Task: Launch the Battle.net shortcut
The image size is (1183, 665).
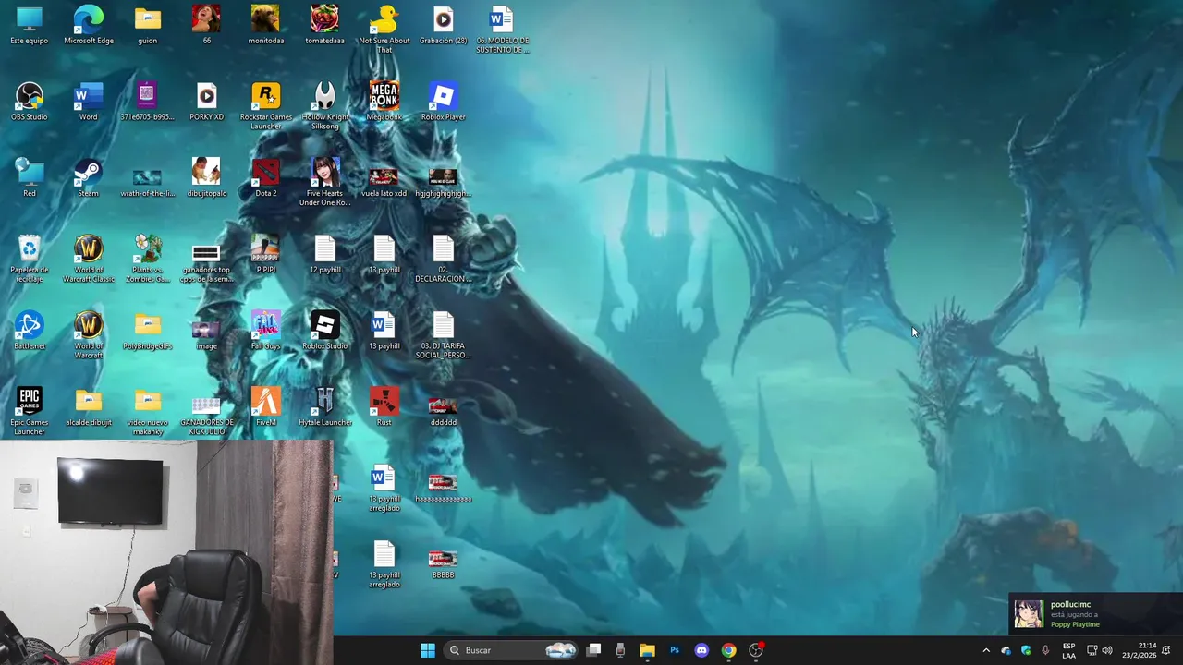Action: [30, 331]
